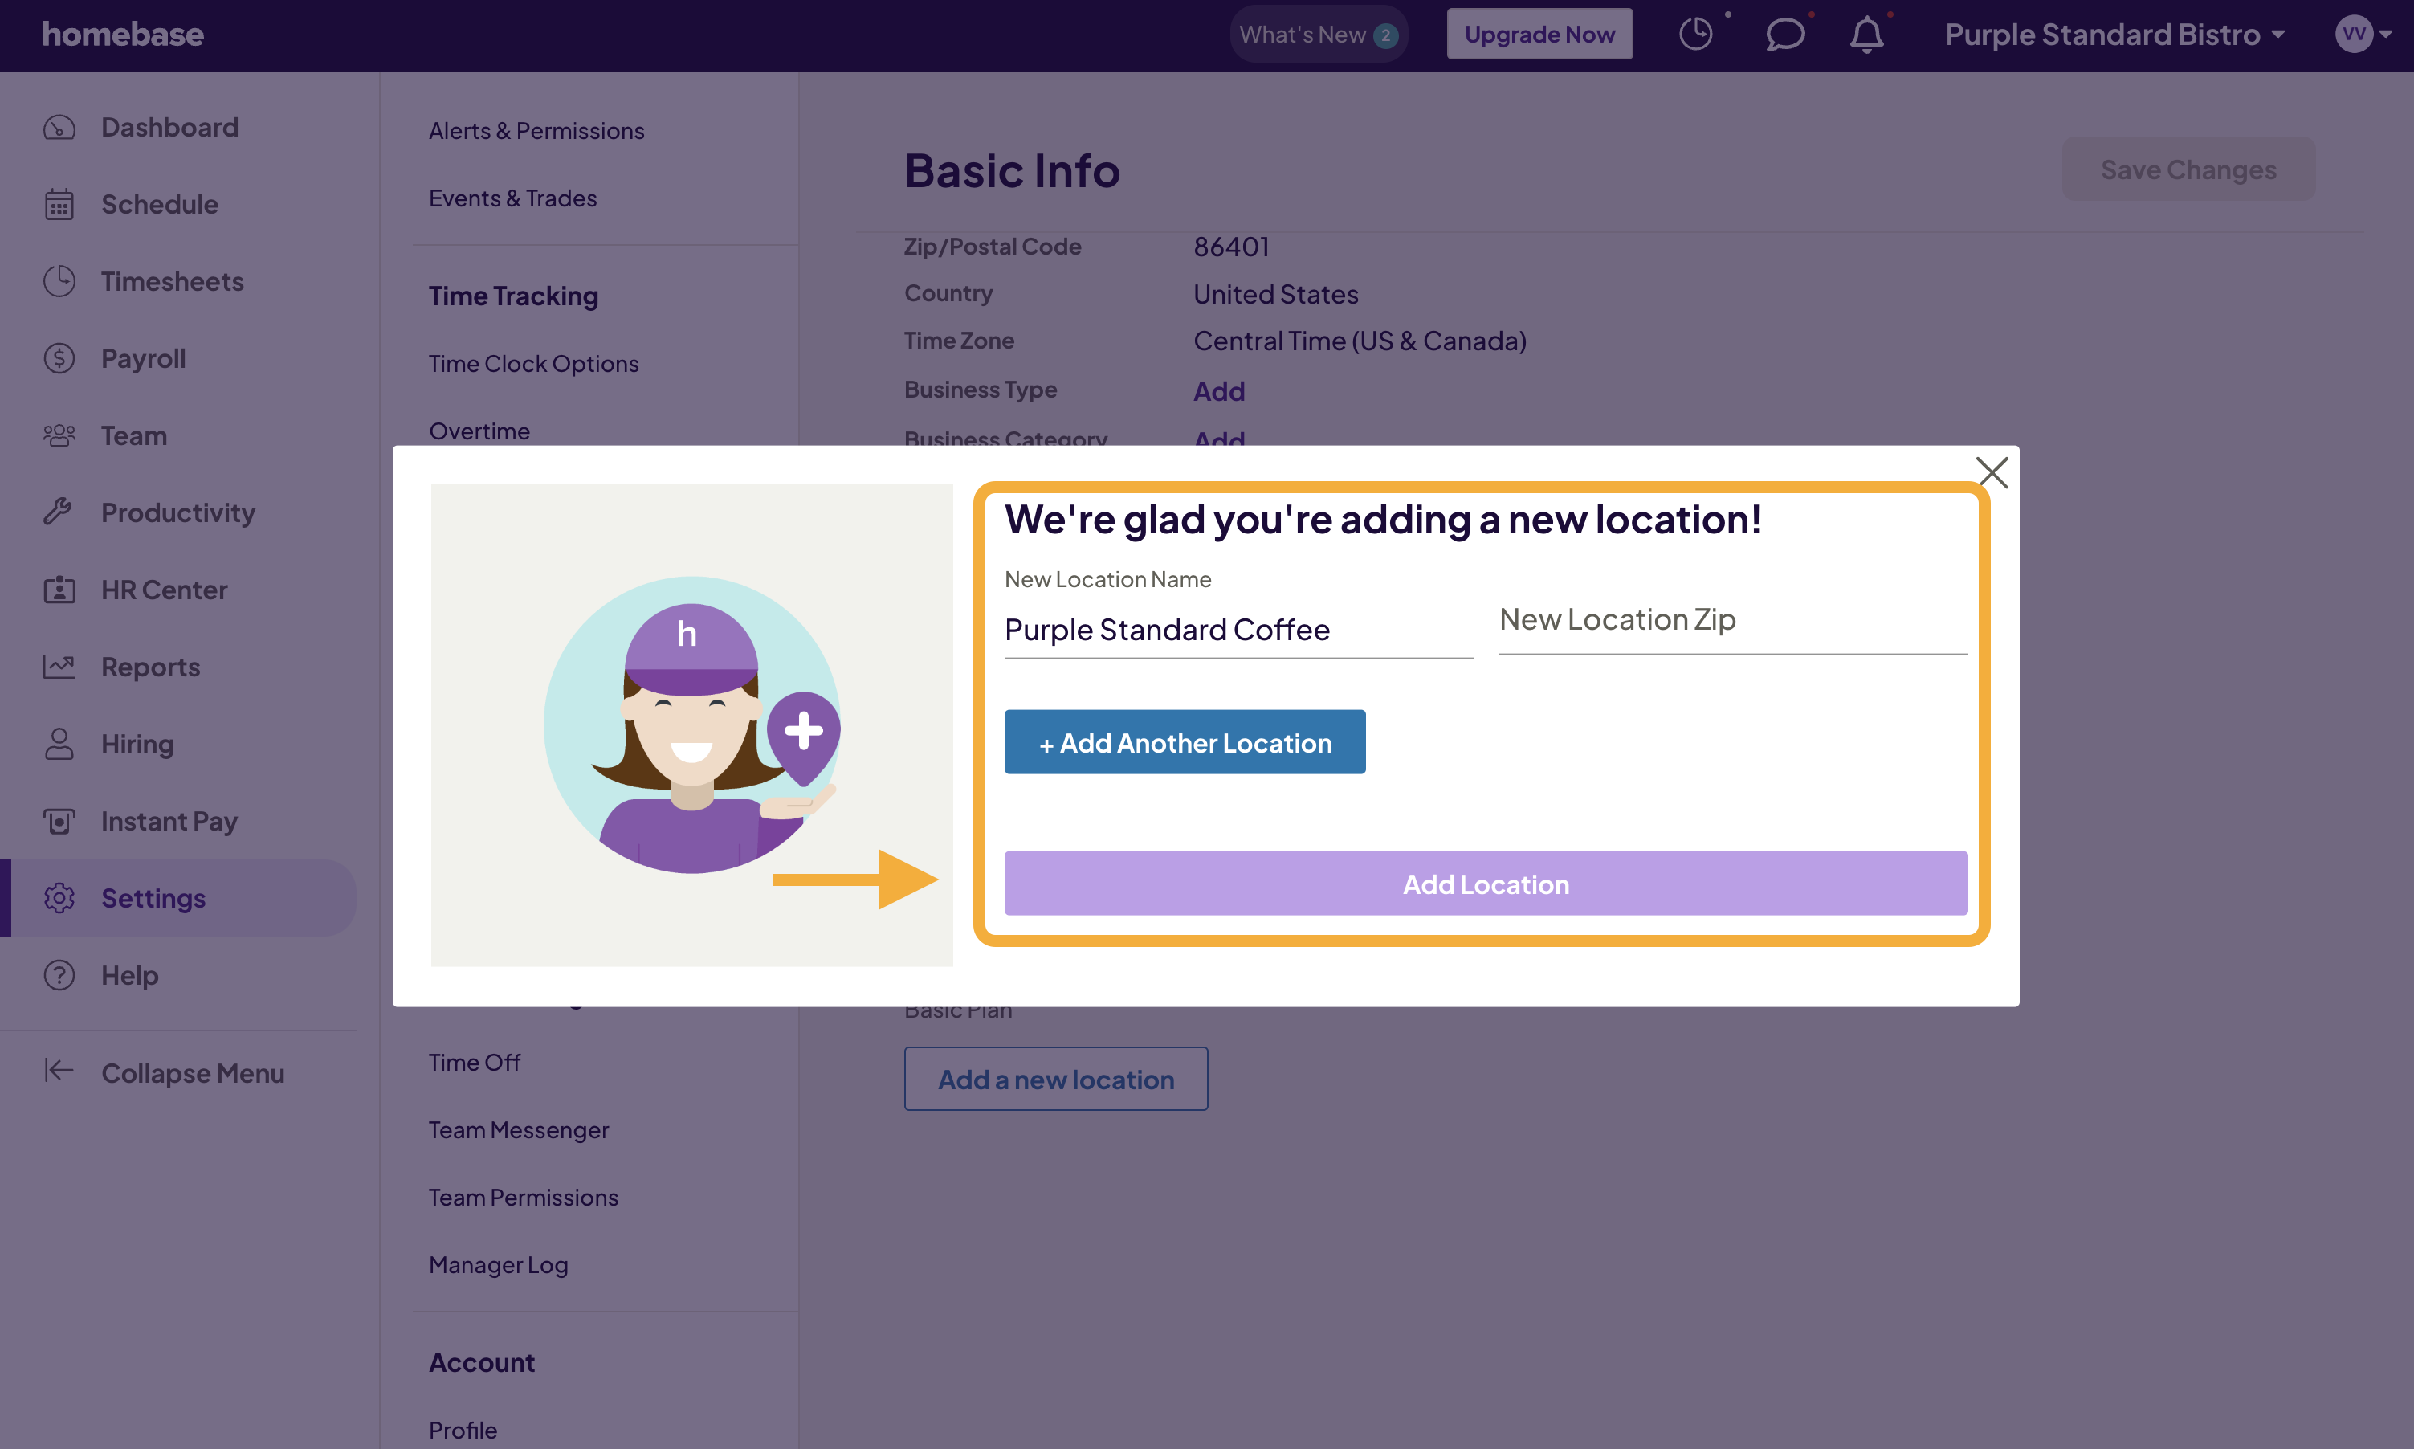This screenshot has width=2414, height=1449.
Task: Click + Add Another Location button
Action: (1185, 742)
